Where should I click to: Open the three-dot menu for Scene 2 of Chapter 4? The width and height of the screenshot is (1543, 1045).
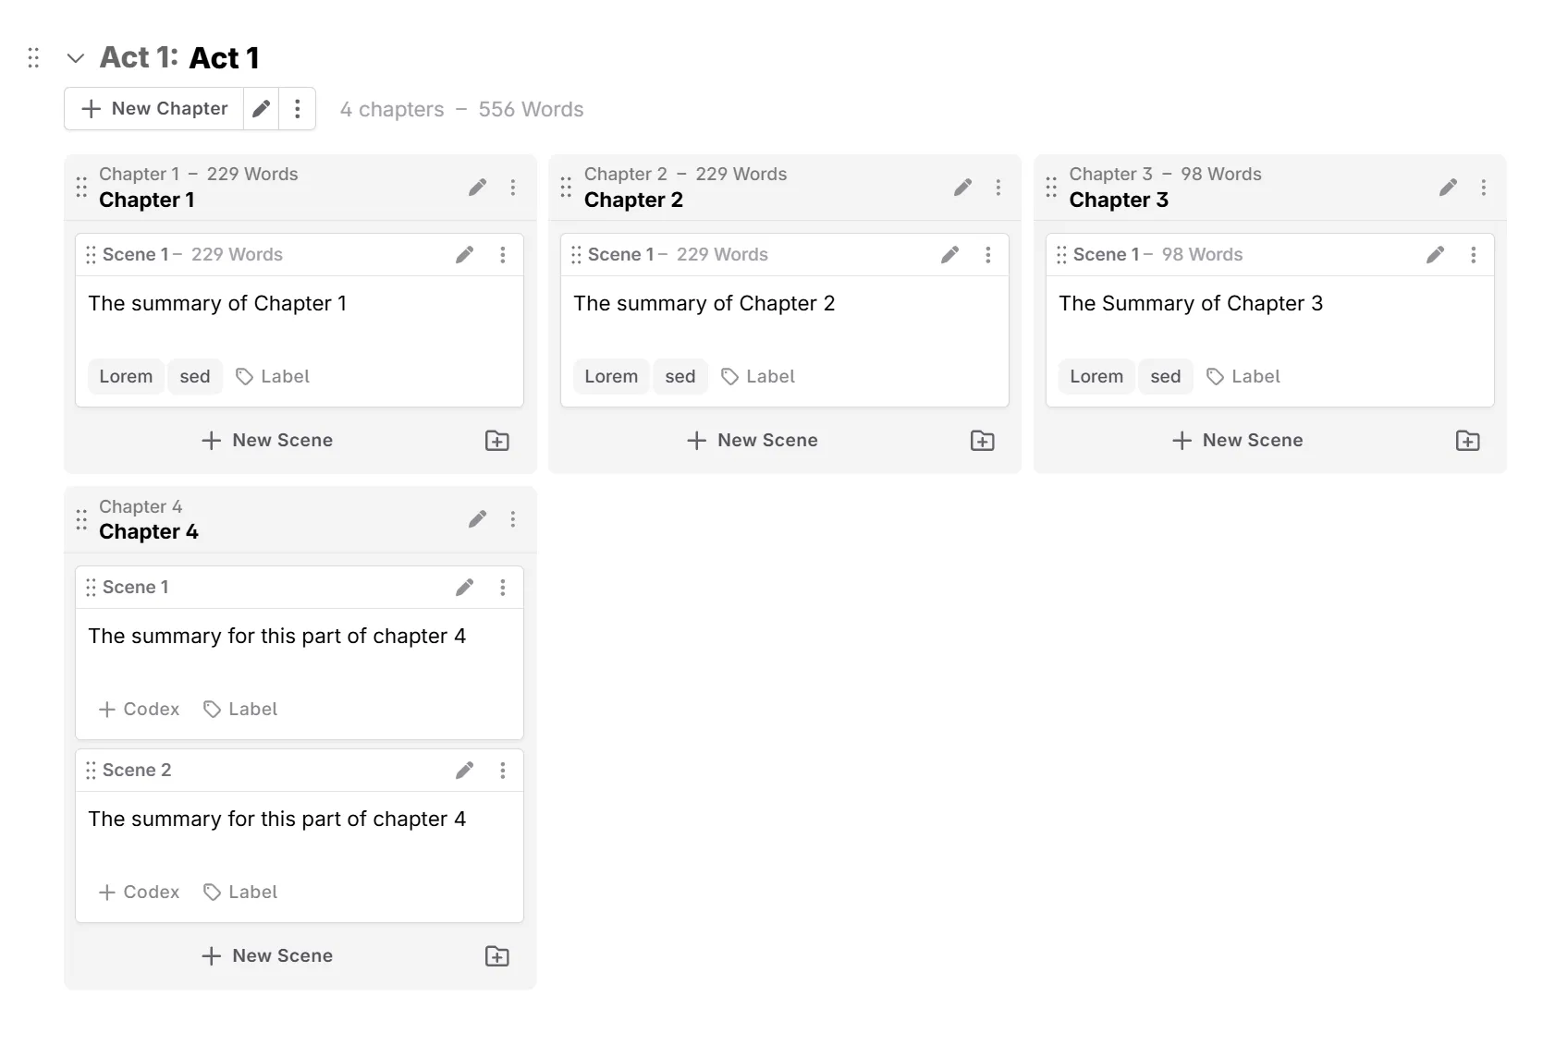tap(503, 770)
